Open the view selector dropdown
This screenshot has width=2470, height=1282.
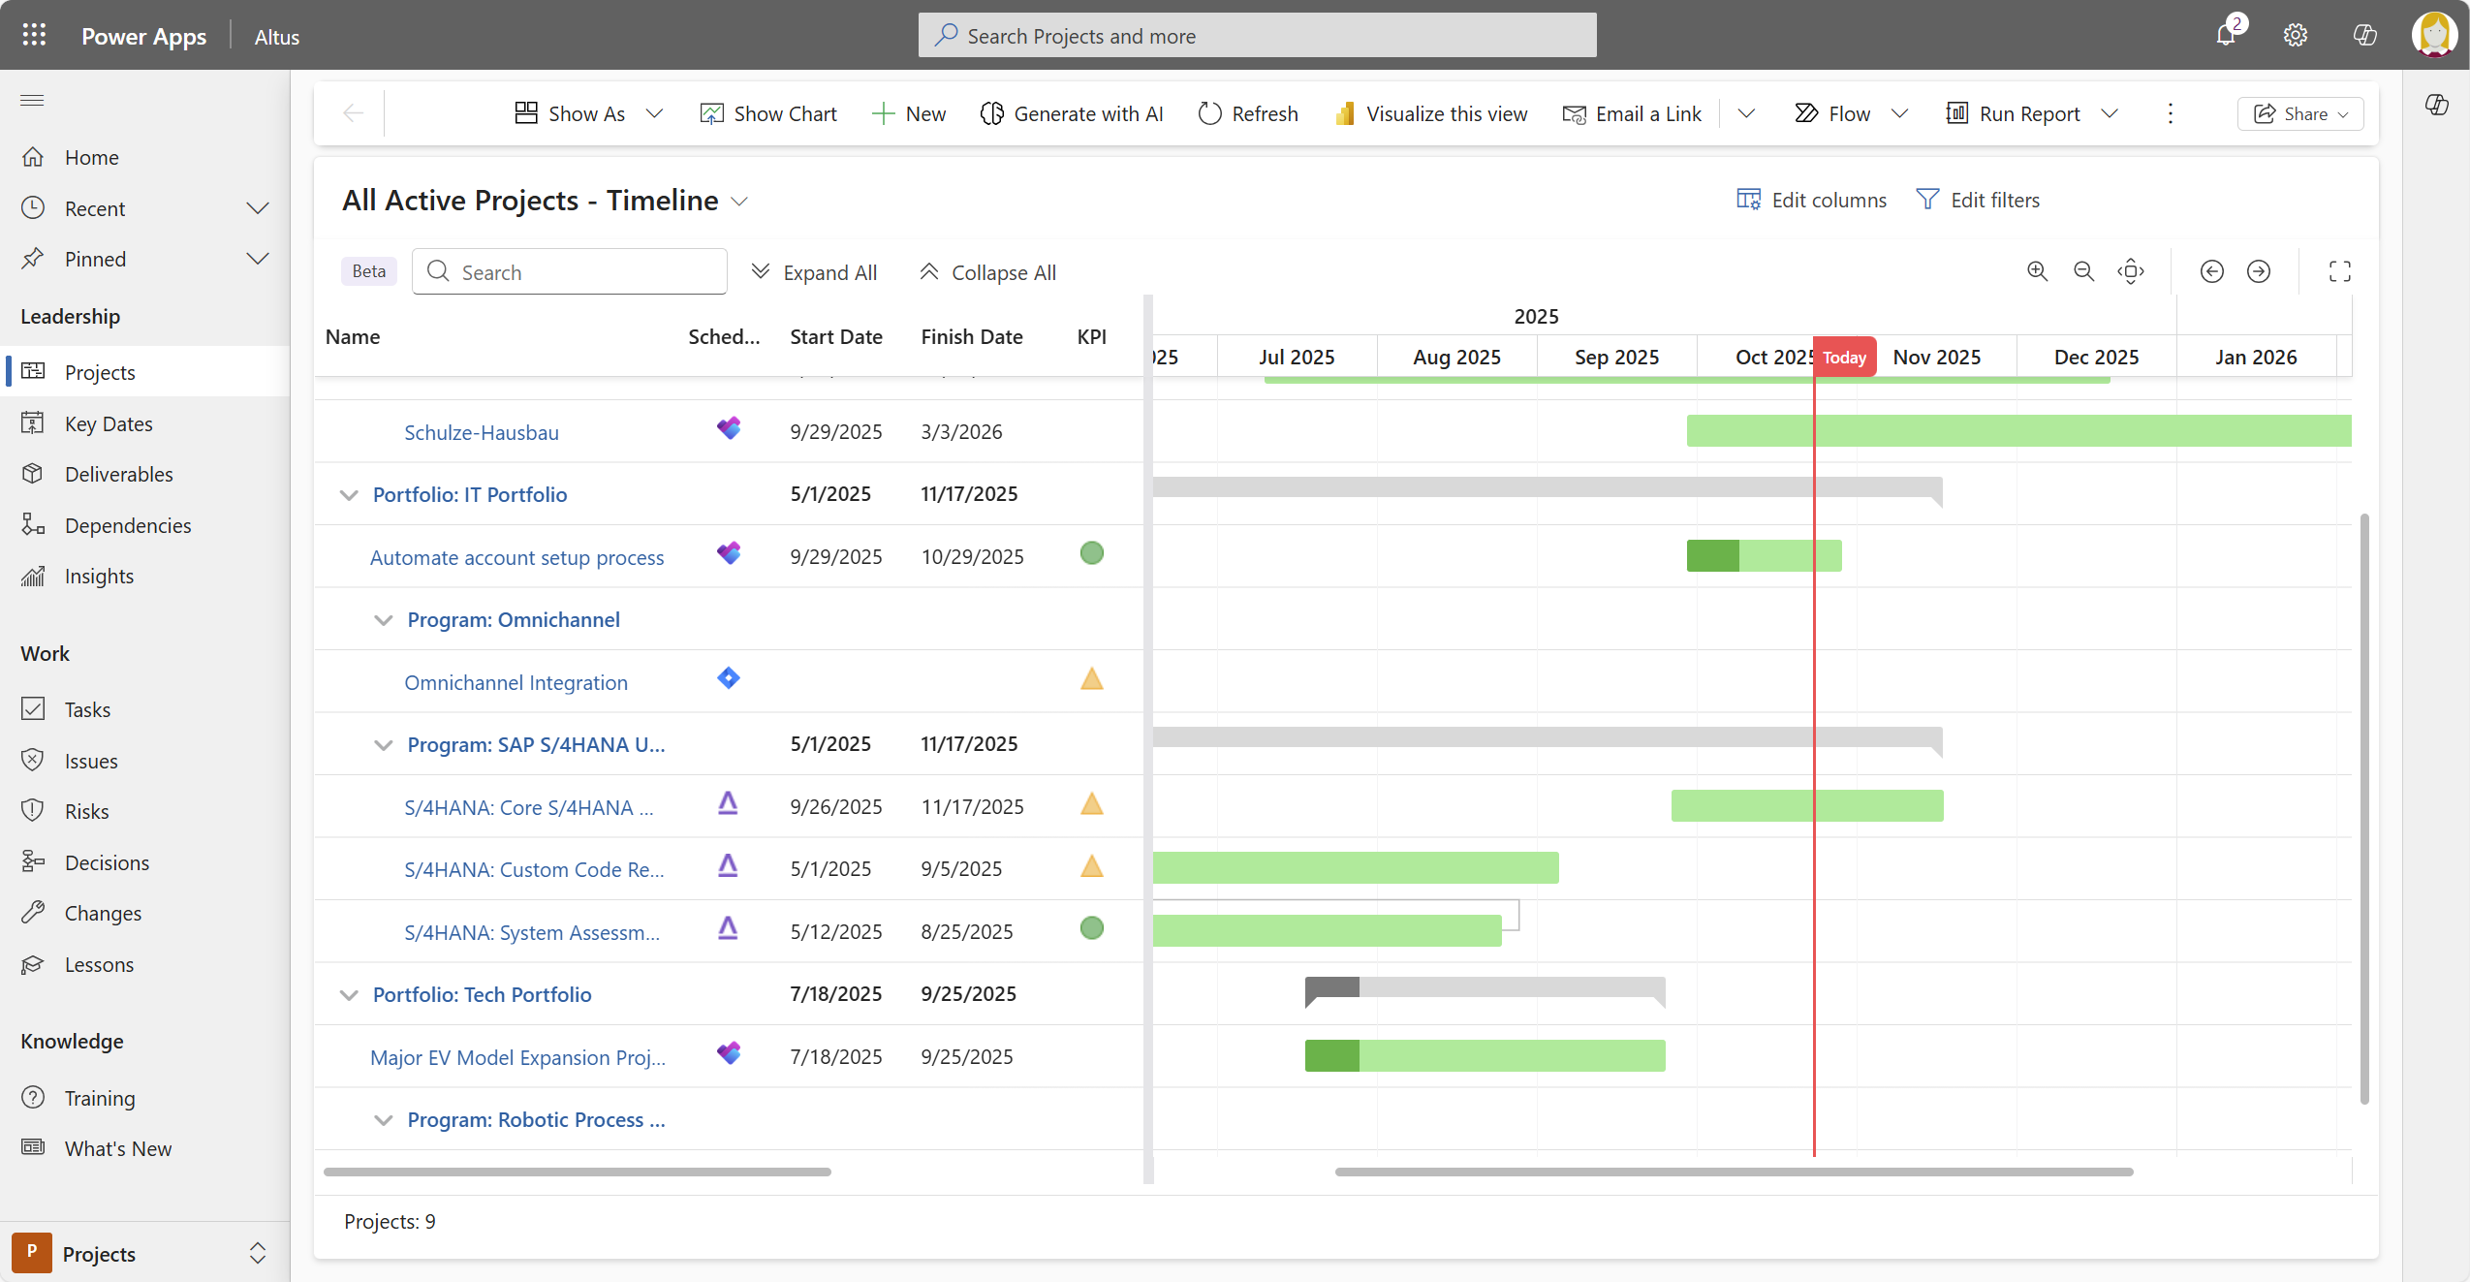click(x=739, y=201)
